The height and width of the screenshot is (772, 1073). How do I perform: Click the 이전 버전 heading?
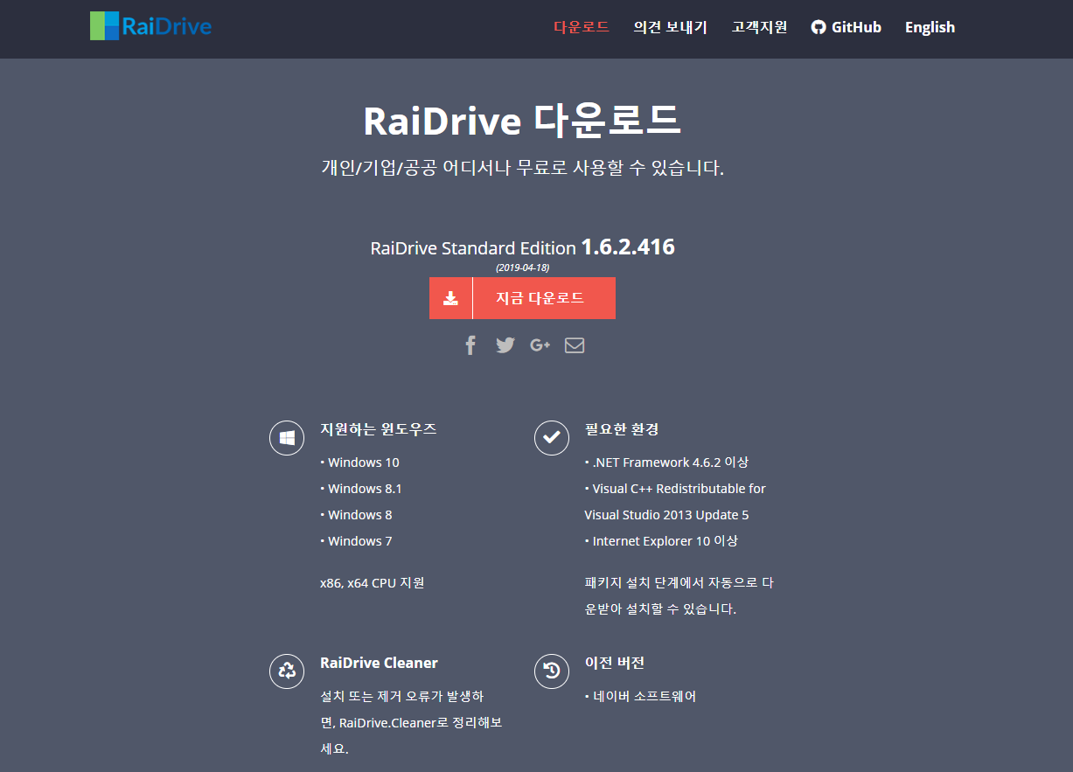615,663
